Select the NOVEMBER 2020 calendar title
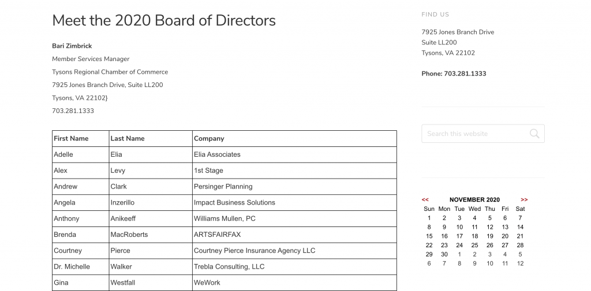 474,200
